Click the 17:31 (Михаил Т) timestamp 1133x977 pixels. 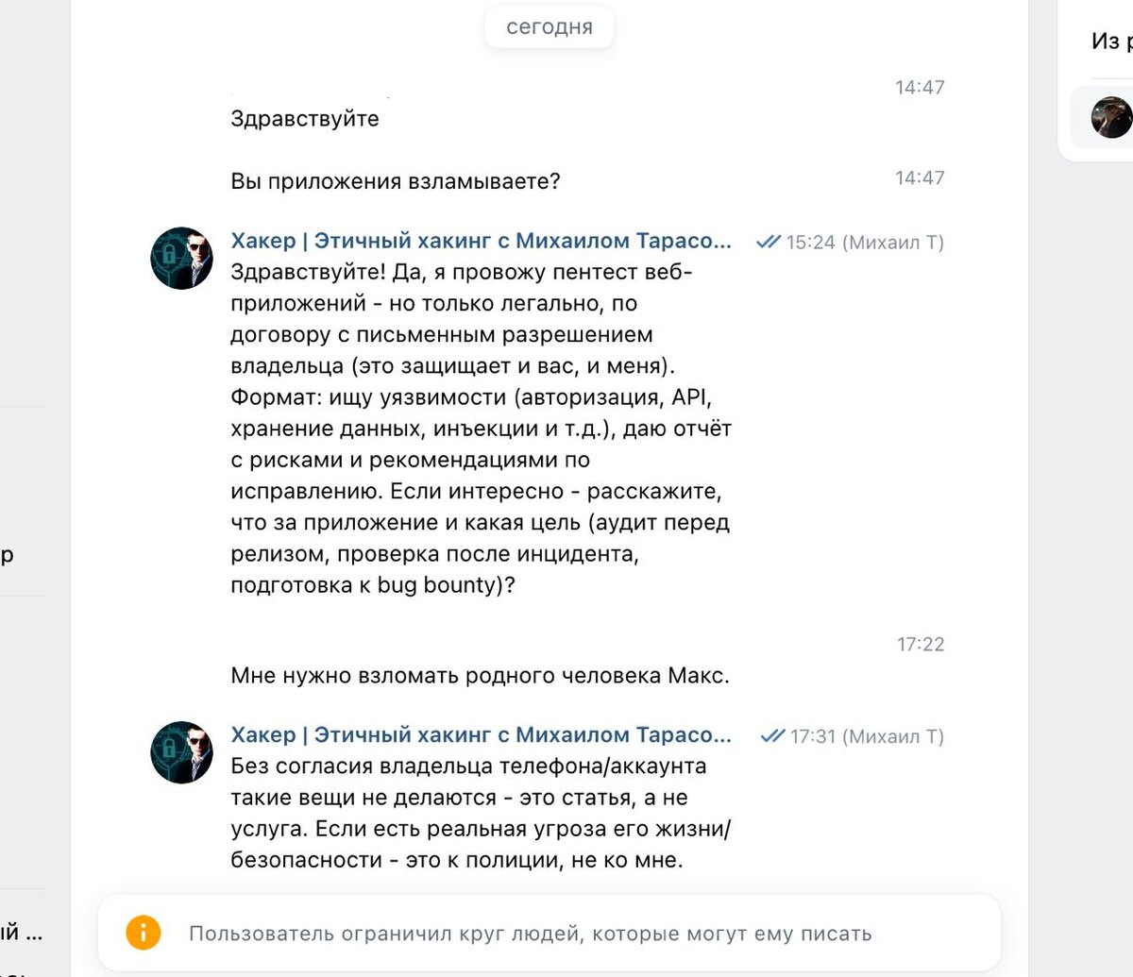click(x=867, y=736)
